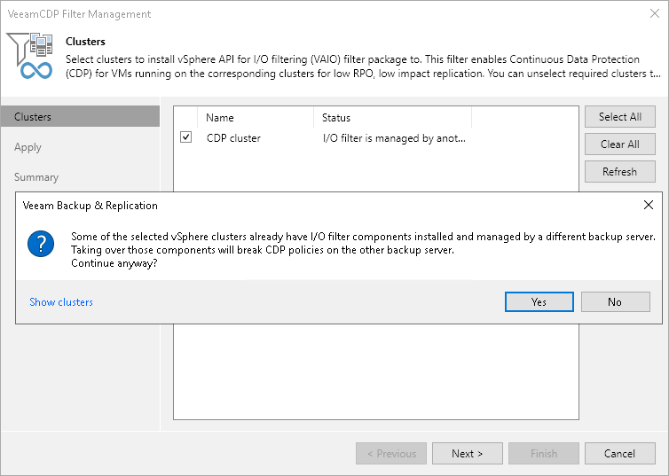
Task: Click the Select All button
Action: [x=620, y=117]
